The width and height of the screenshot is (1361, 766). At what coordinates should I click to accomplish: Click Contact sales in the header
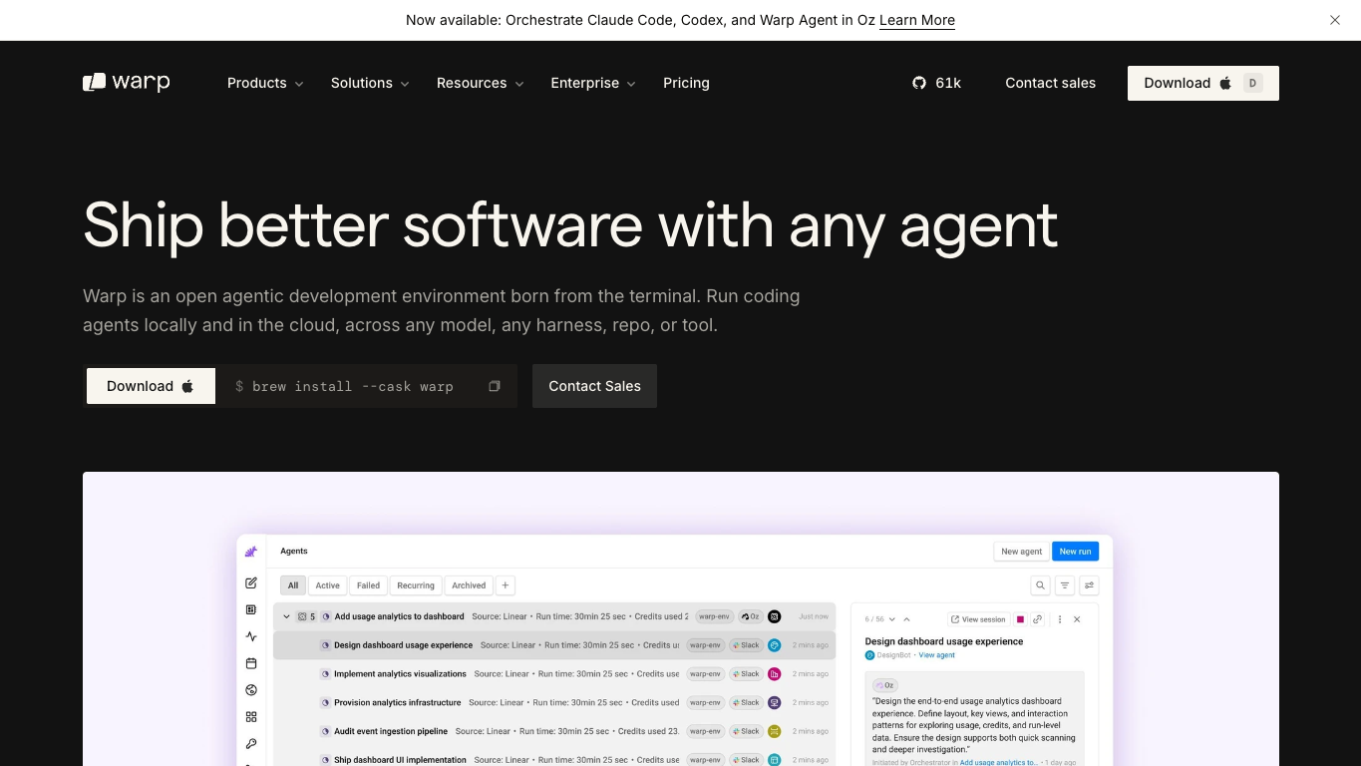coord(1050,83)
